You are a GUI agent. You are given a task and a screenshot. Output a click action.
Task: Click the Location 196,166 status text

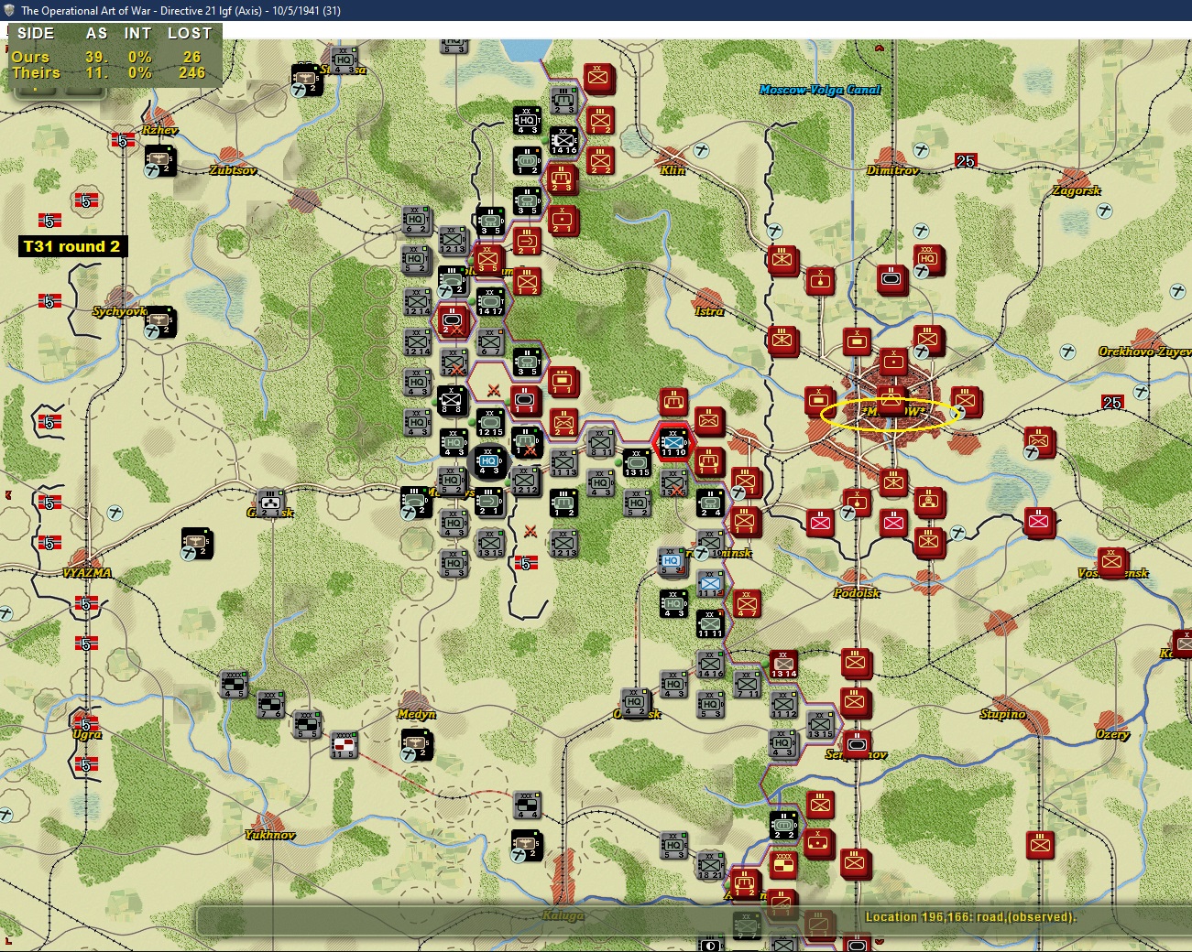[x=970, y=917]
